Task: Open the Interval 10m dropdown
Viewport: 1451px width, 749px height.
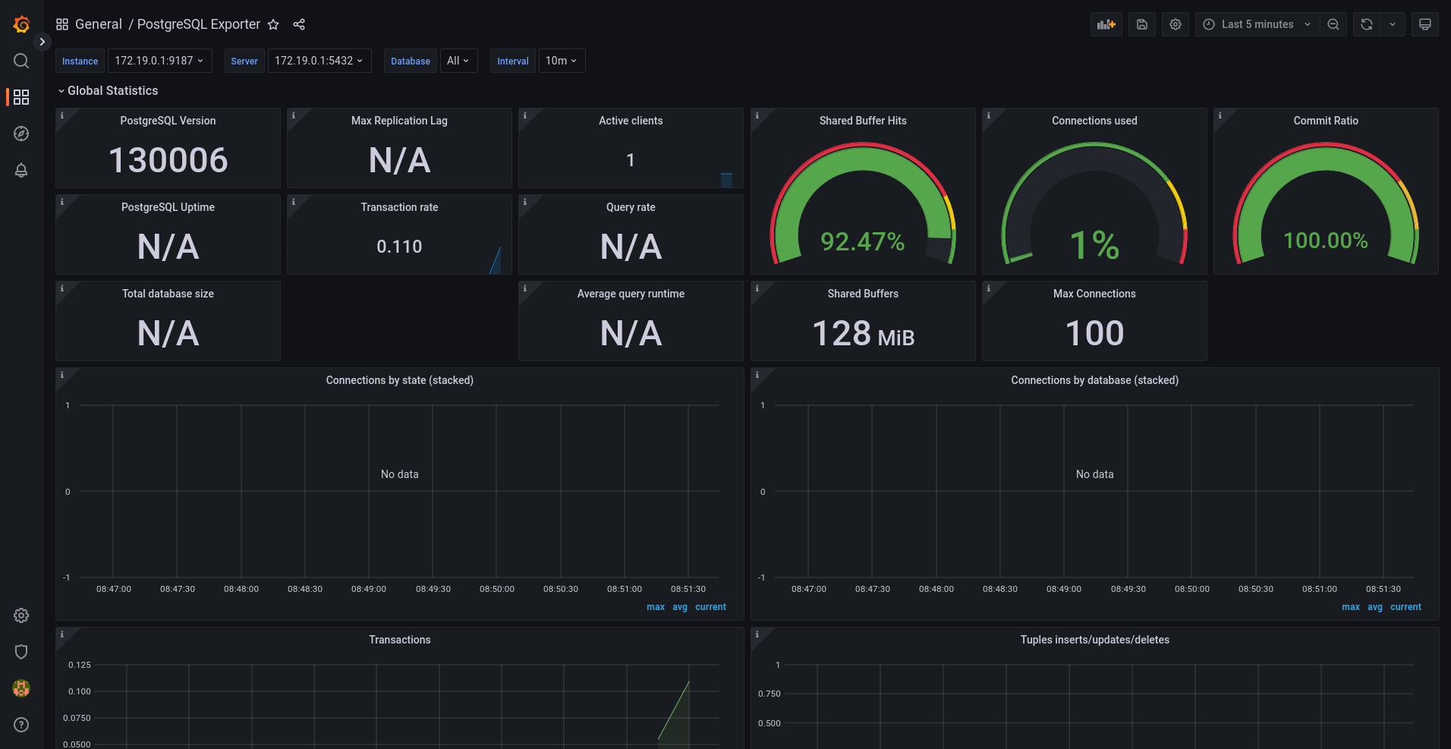Action: [562, 61]
